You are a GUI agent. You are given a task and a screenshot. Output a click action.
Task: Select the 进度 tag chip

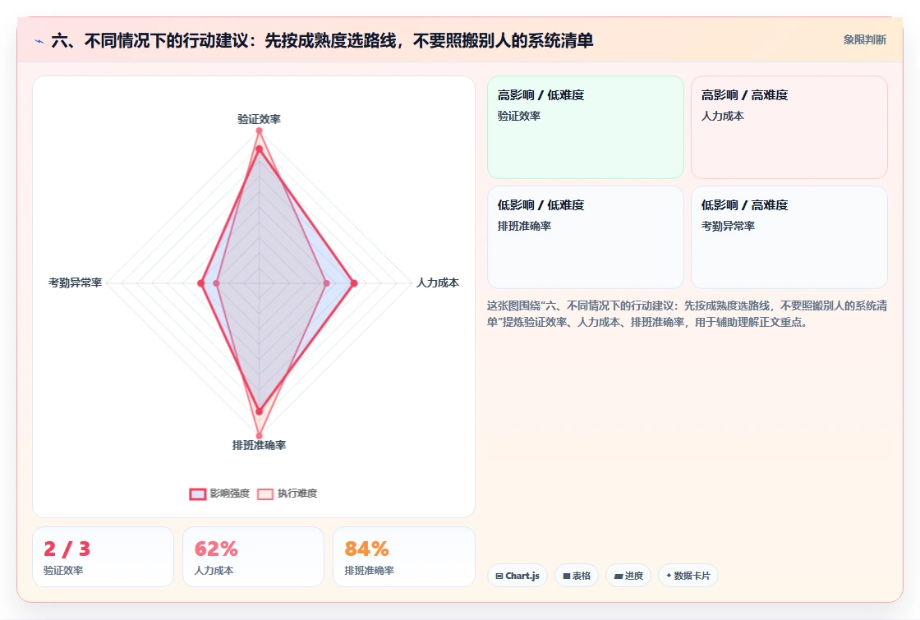628,576
